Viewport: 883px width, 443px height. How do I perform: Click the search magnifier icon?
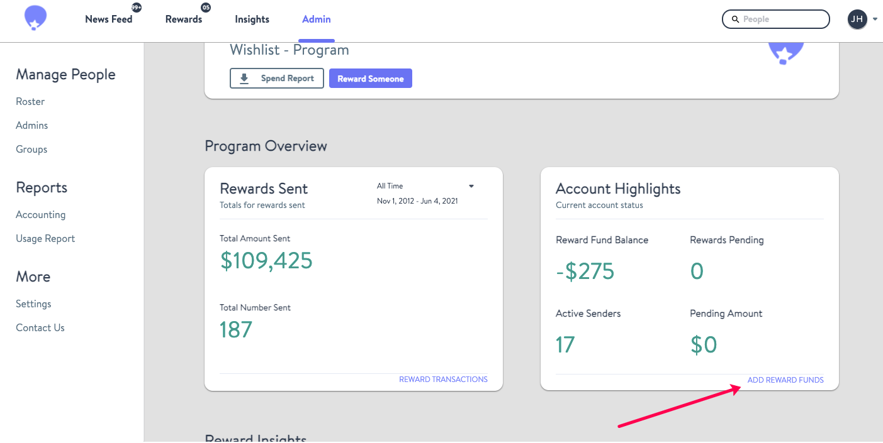pyautogui.click(x=735, y=19)
